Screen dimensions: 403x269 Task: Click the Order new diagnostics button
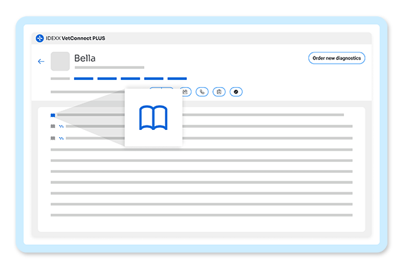point(337,58)
